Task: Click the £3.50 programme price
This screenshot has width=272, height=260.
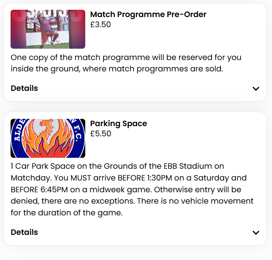Action: pyautogui.click(x=101, y=24)
